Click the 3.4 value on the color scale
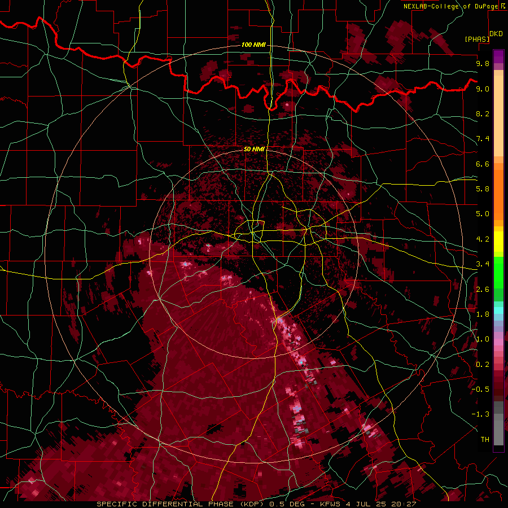This screenshot has width=508, height=508. [x=483, y=264]
